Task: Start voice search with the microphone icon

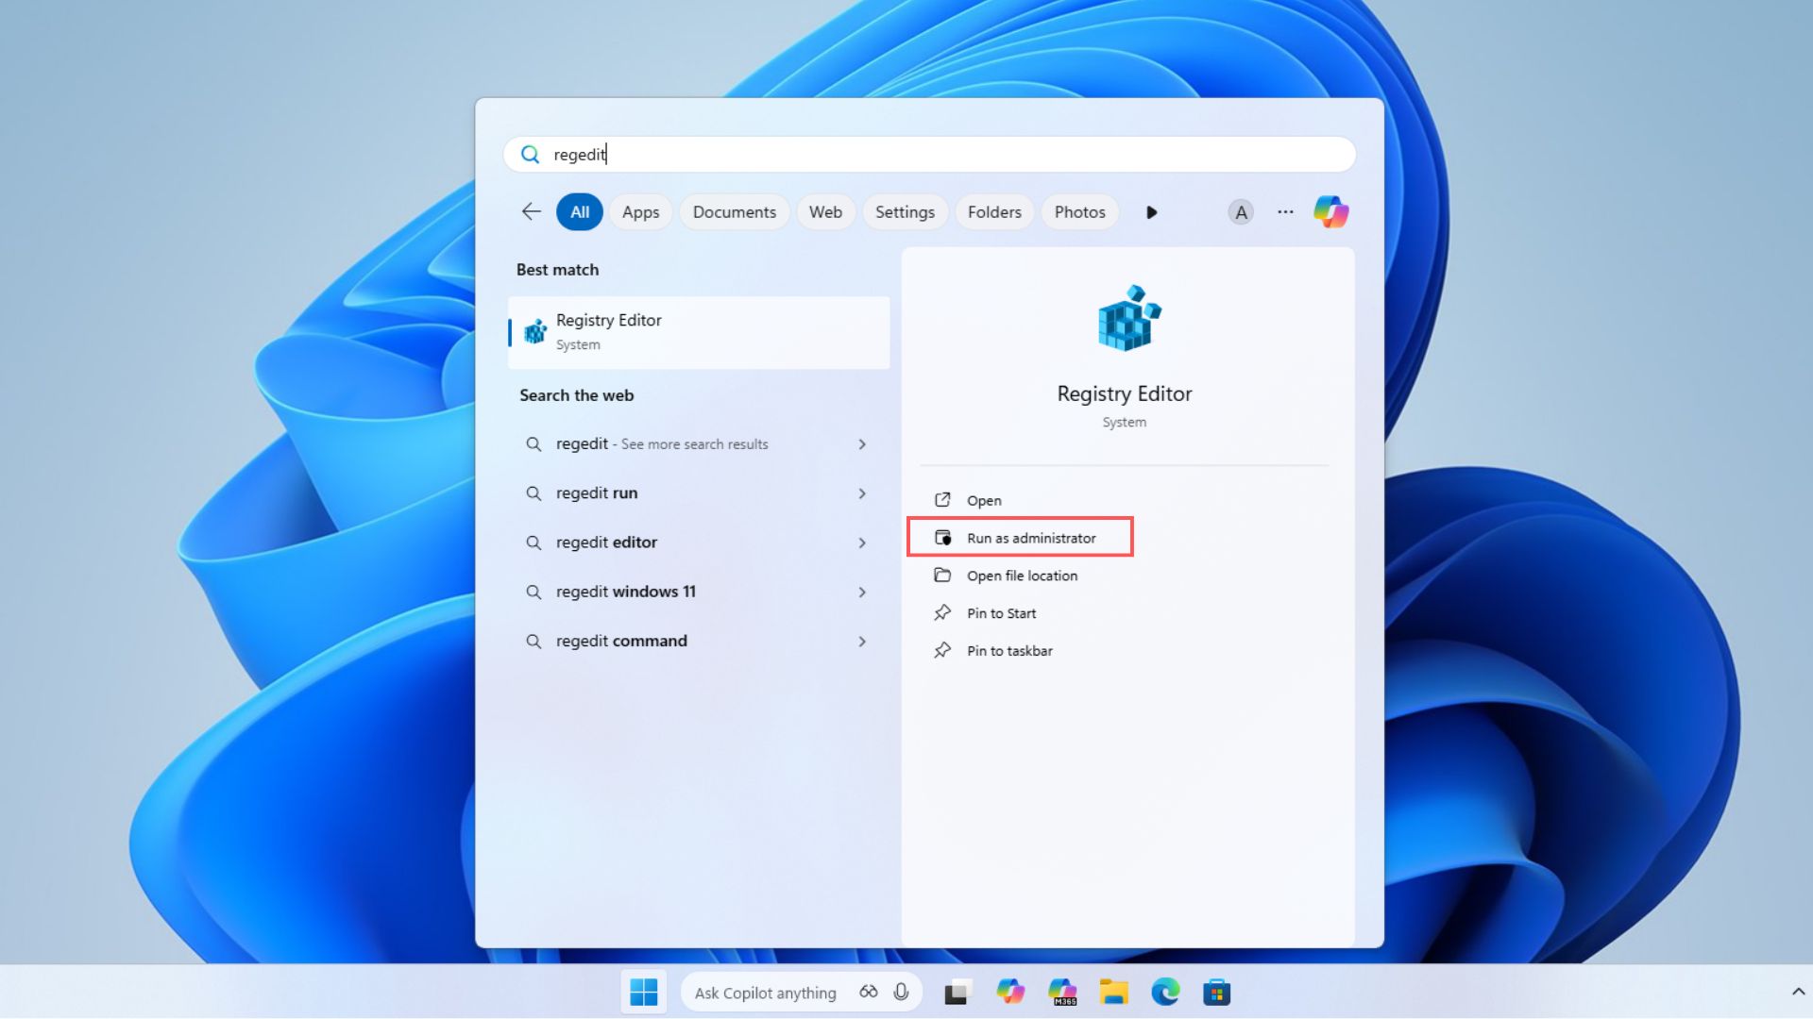Action: [902, 992]
